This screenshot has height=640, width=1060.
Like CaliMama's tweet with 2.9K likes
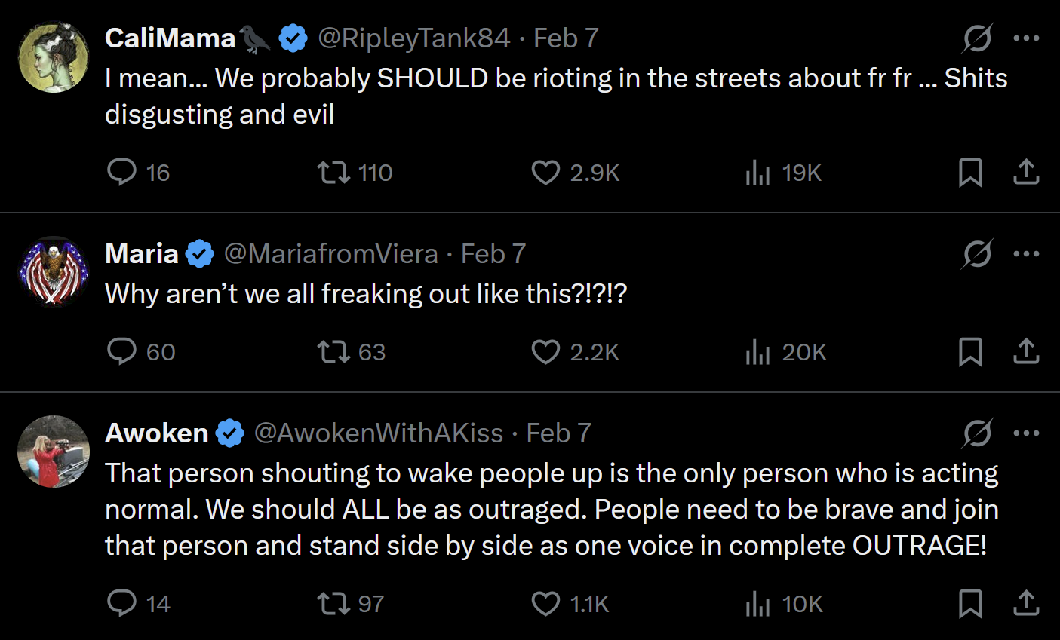545,173
